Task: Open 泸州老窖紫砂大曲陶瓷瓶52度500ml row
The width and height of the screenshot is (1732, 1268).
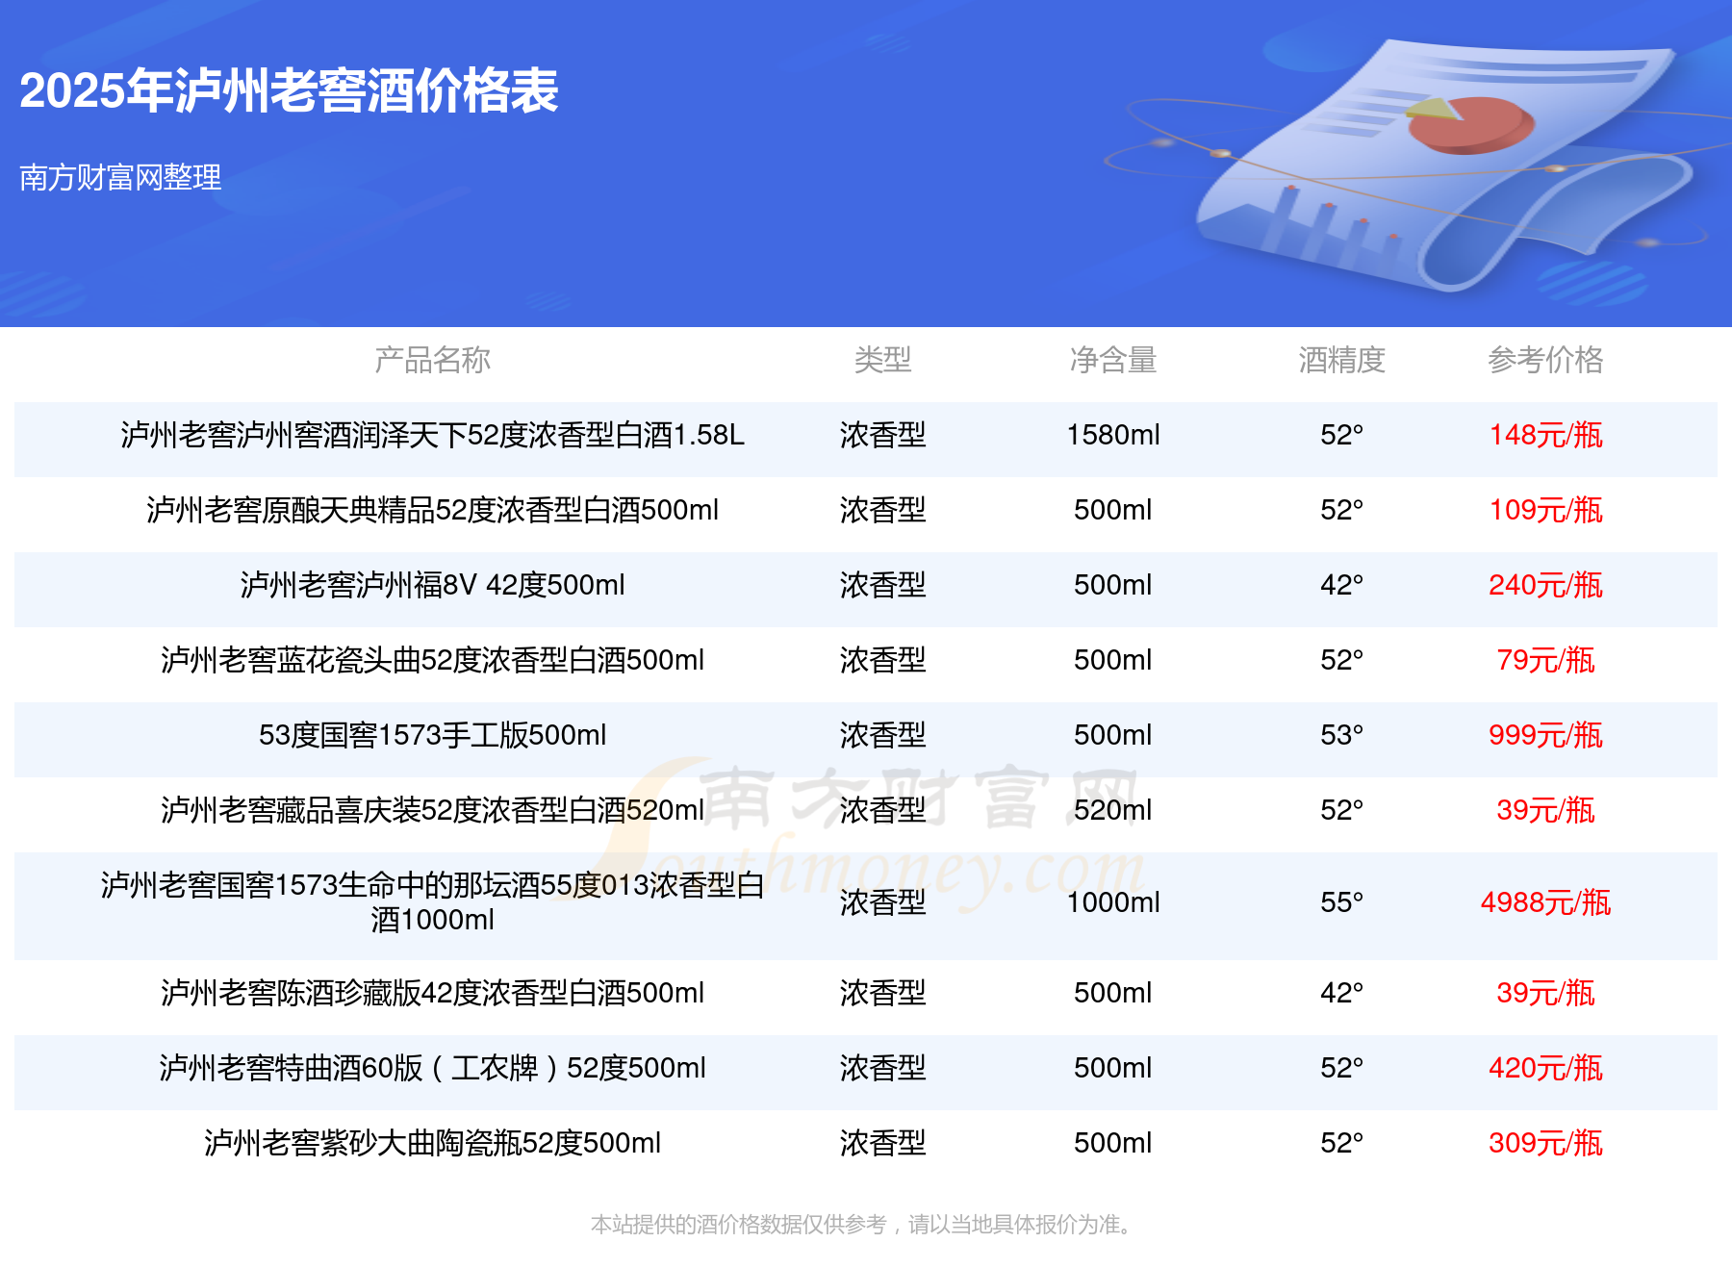Action: point(866,1143)
